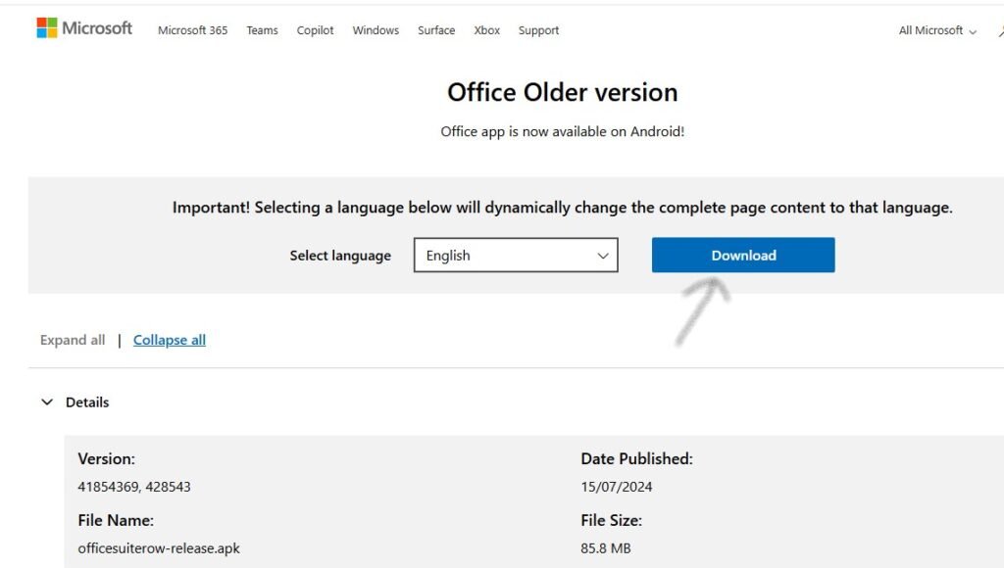The width and height of the screenshot is (1004, 568).
Task: Open the English language dropdown
Action: [x=516, y=256]
